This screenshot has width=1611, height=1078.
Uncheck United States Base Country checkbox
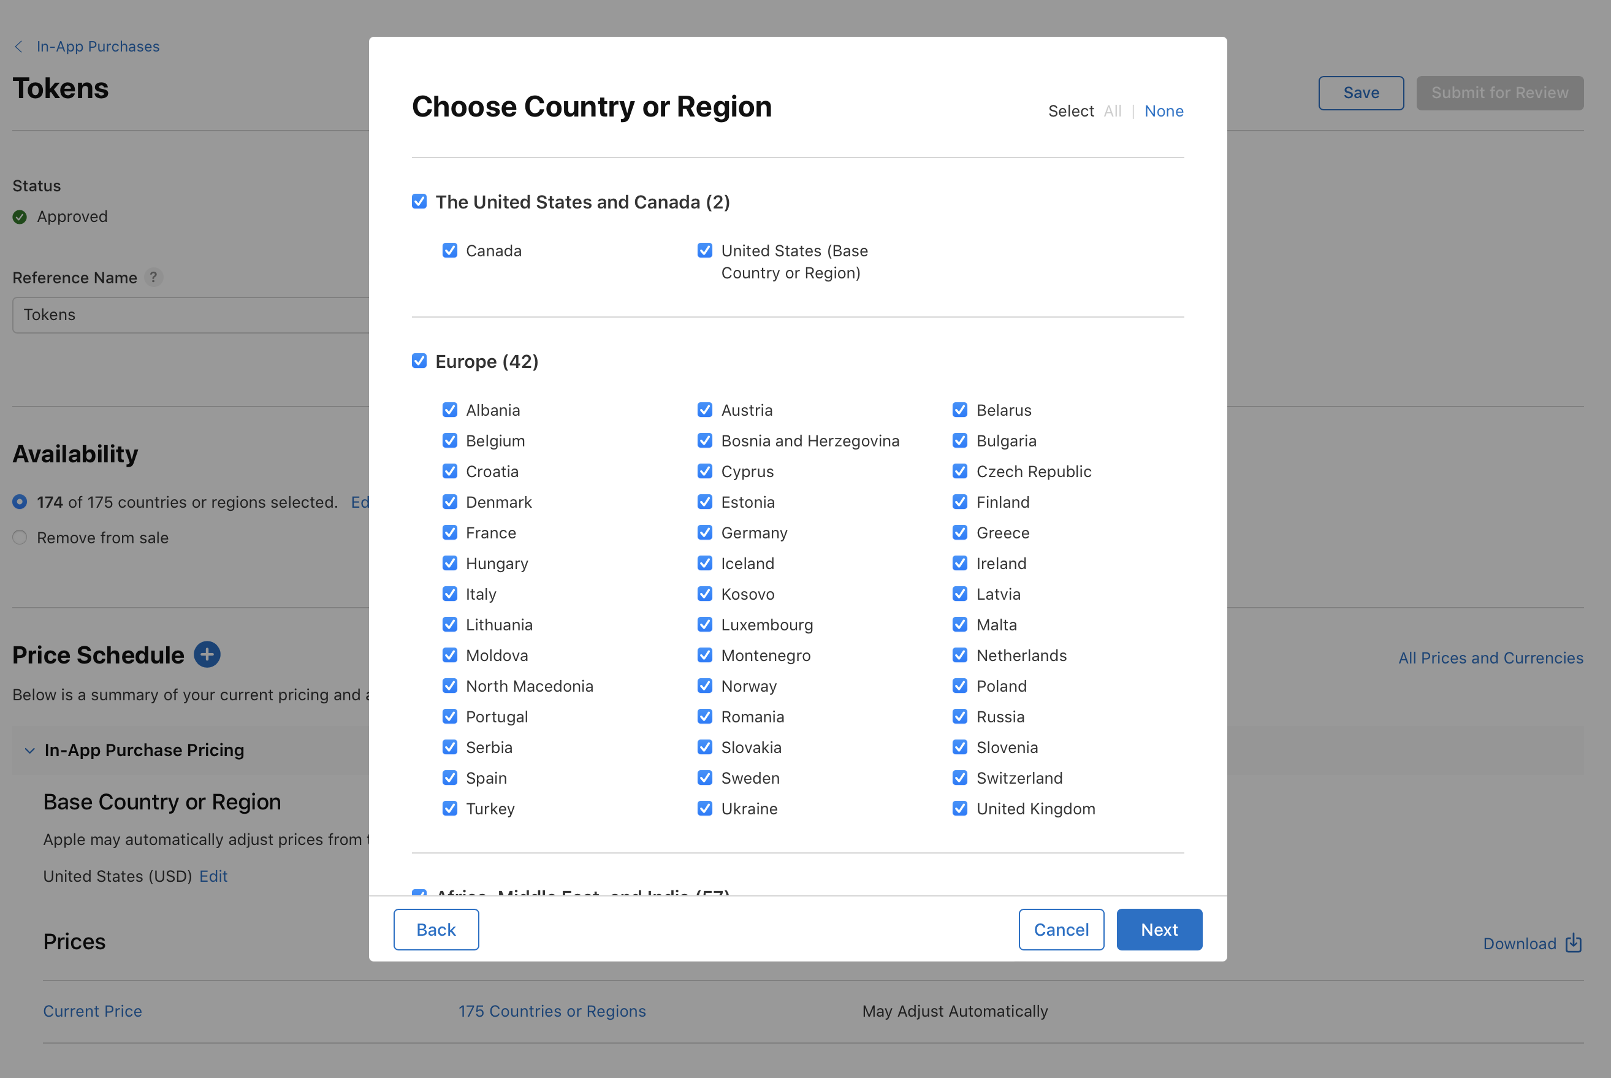pyautogui.click(x=705, y=250)
